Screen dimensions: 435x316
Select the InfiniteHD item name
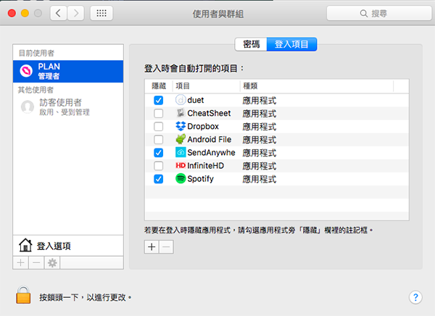coord(206,166)
